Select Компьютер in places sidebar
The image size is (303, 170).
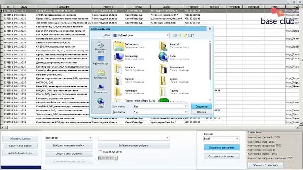coord(101,89)
